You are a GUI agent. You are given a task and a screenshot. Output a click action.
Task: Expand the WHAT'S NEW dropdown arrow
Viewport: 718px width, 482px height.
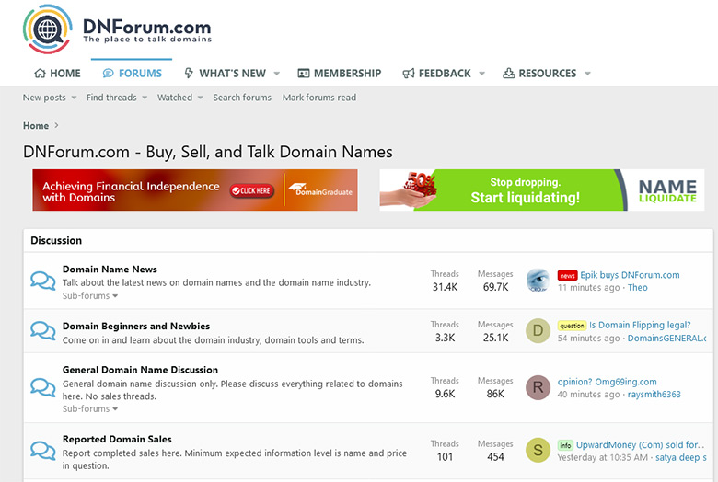(276, 74)
